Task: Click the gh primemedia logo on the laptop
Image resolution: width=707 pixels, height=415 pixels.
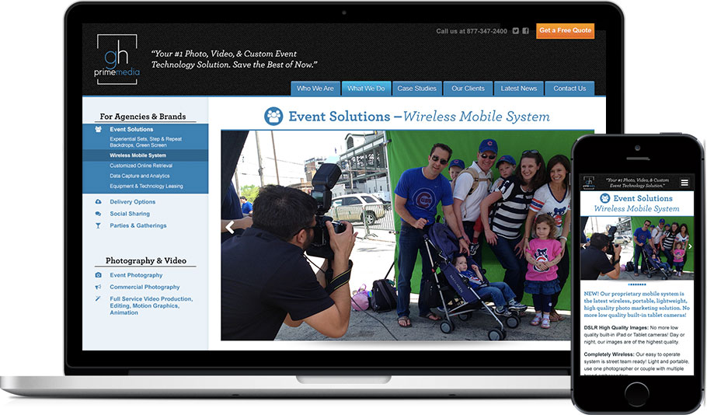Action: click(x=113, y=59)
